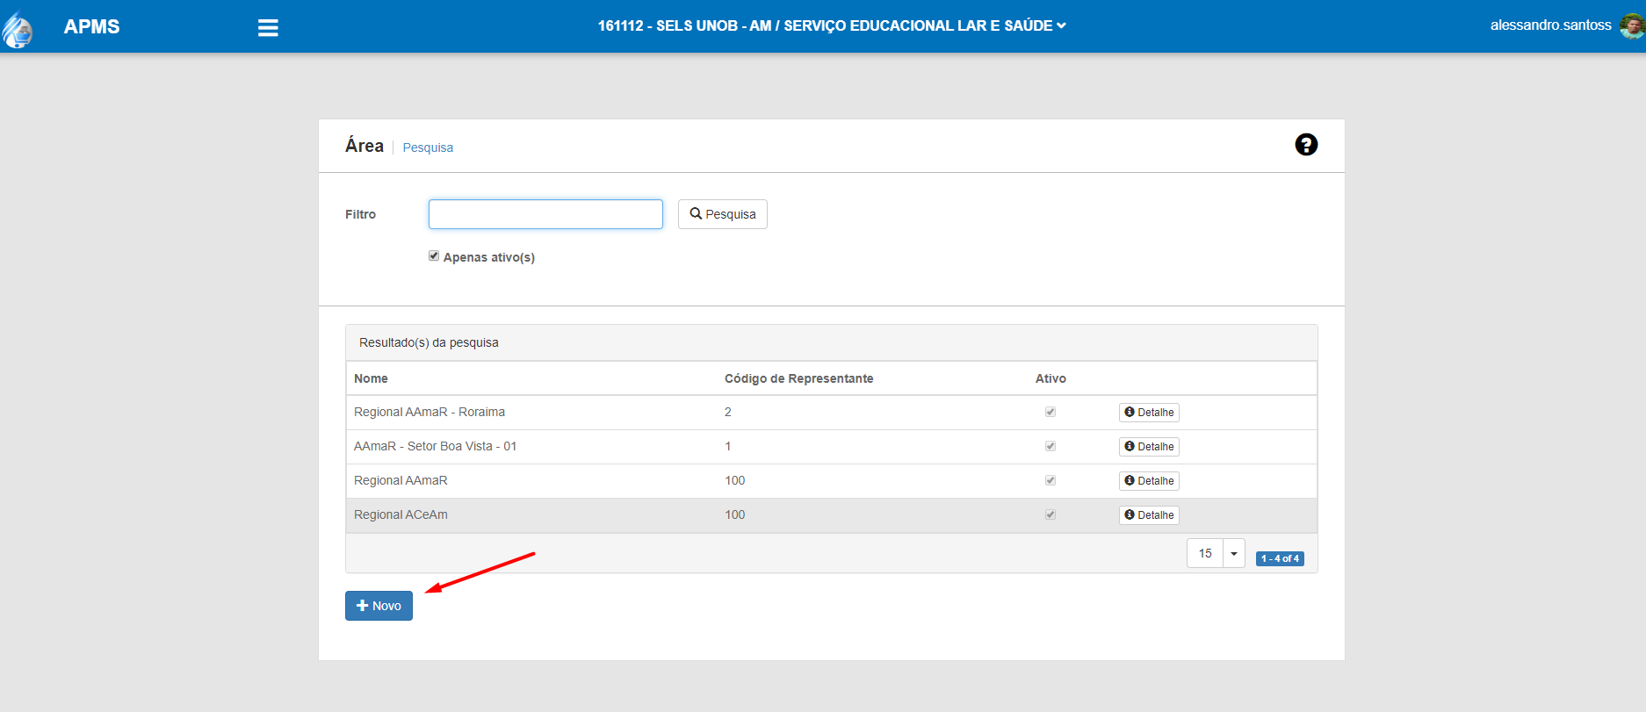This screenshot has width=1646, height=712.
Task: Select the AAmaR - Setor Boa Vista - 01 name
Action: pyautogui.click(x=435, y=446)
